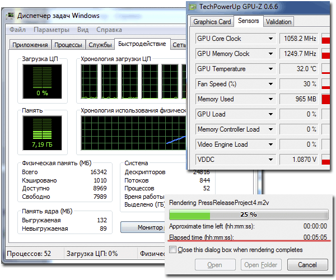Click the Выгружаемая 132 value
Screen dimensions: 336x280
(102, 220)
